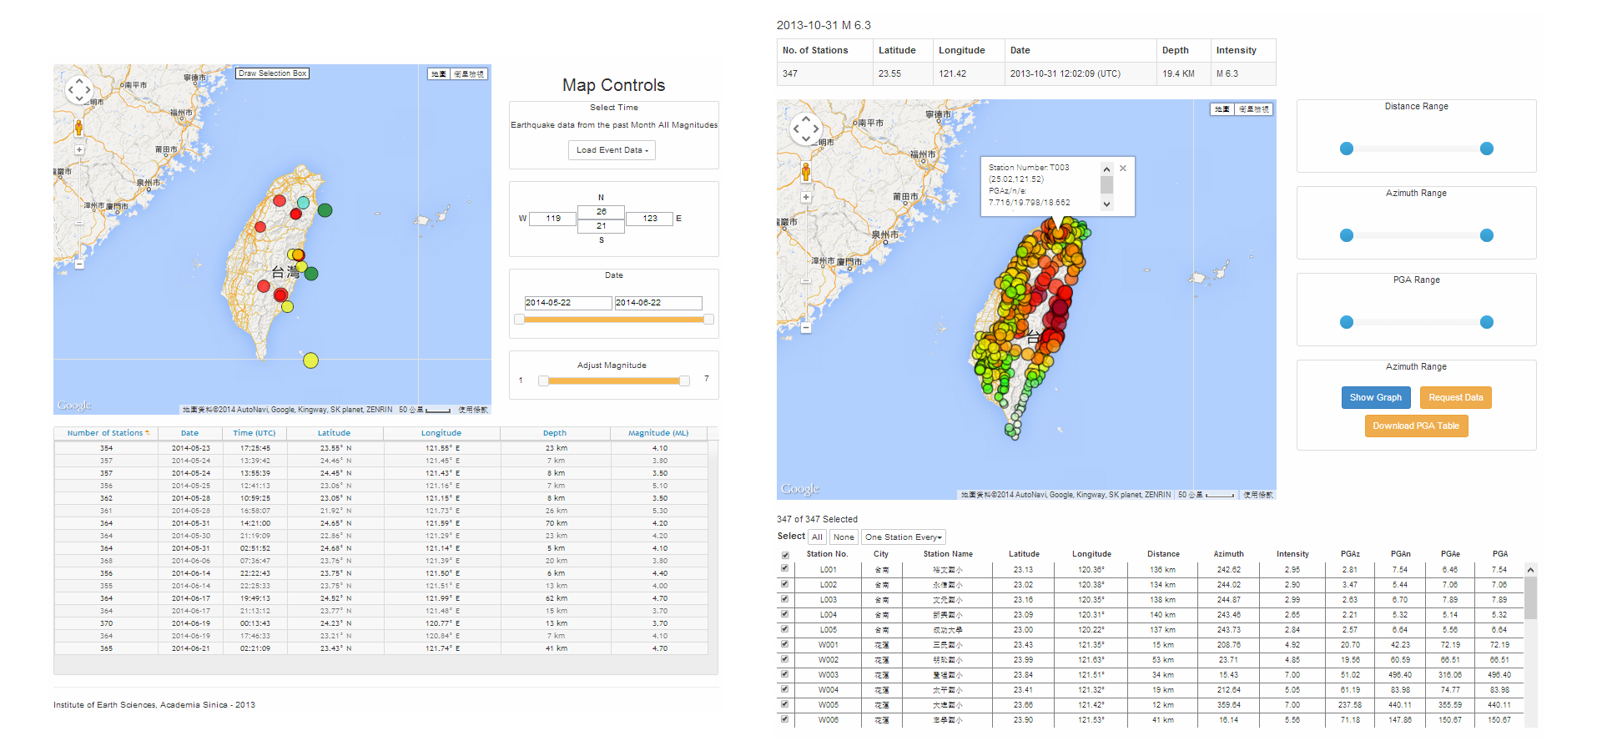Screen dimensions: 1602x751
Task: Open the One Station Every dropdown
Action: coord(903,537)
